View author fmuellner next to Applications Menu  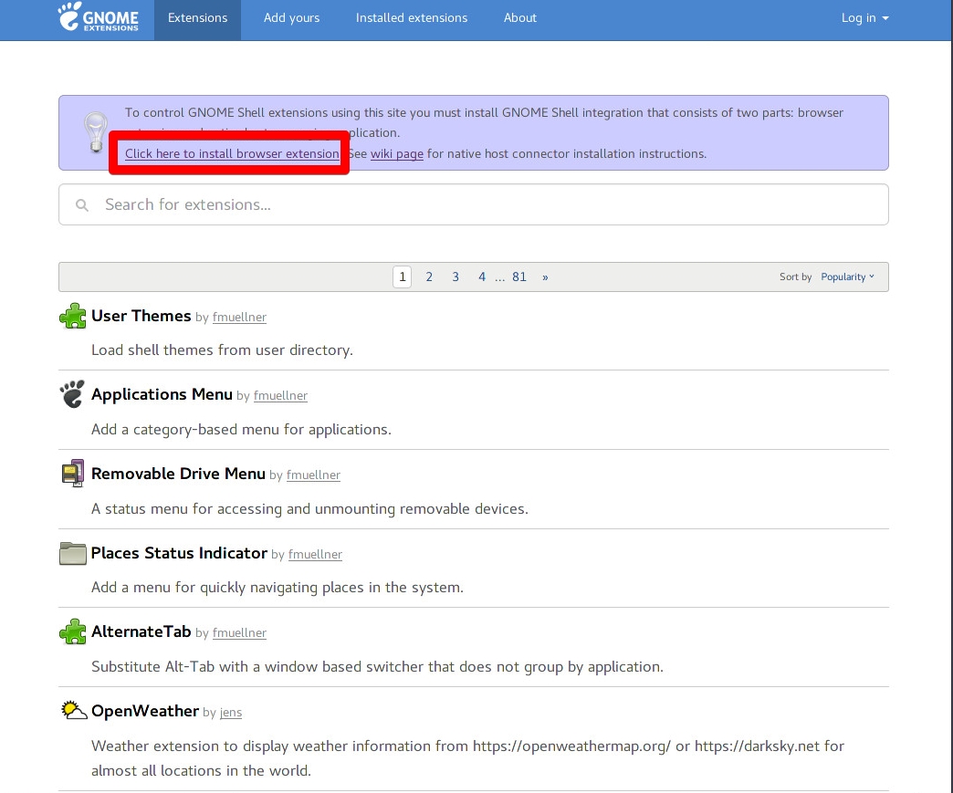pyautogui.click(x=280, y=396)
